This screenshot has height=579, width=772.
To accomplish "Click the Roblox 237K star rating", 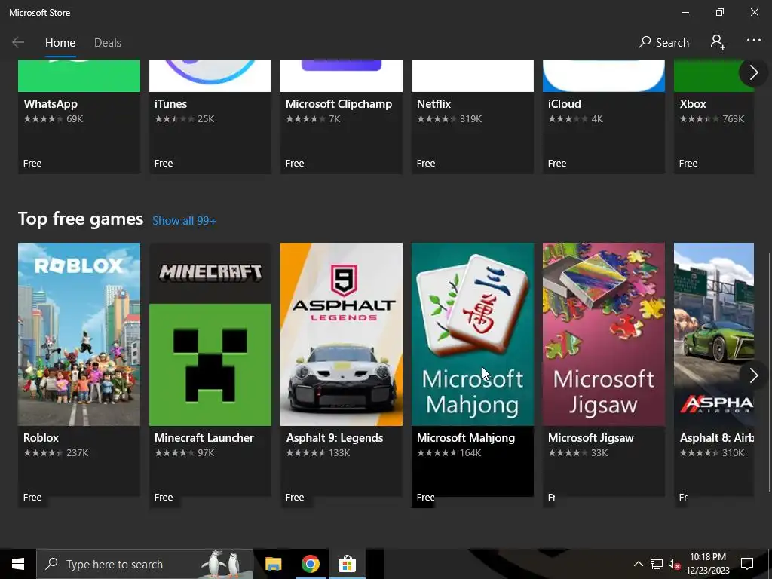I will pos(56,452).
